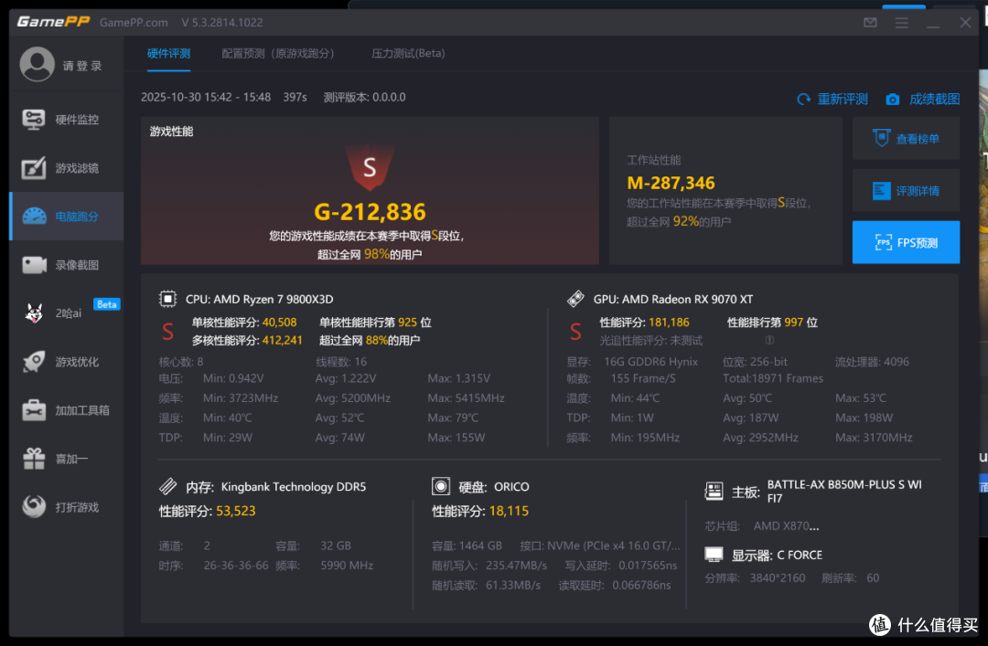Image resolution: width=988 pixels, height=646 pixels.
Task: Click the memory score 53,523
Action: (236, 512)
